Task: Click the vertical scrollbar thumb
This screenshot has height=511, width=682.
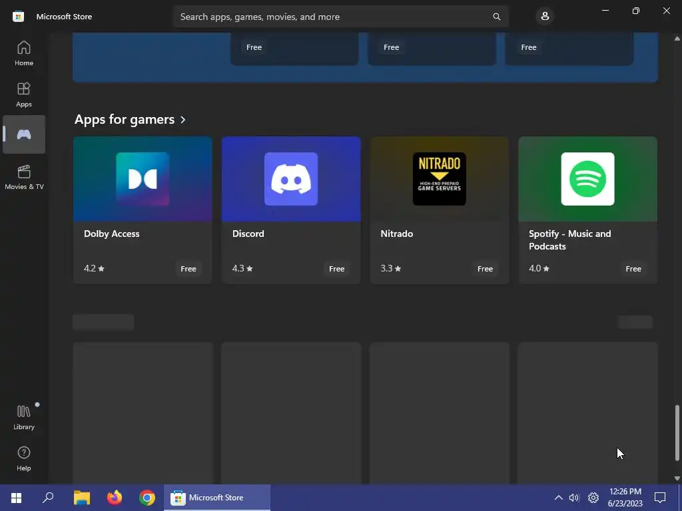Action: tap(677, 432)
